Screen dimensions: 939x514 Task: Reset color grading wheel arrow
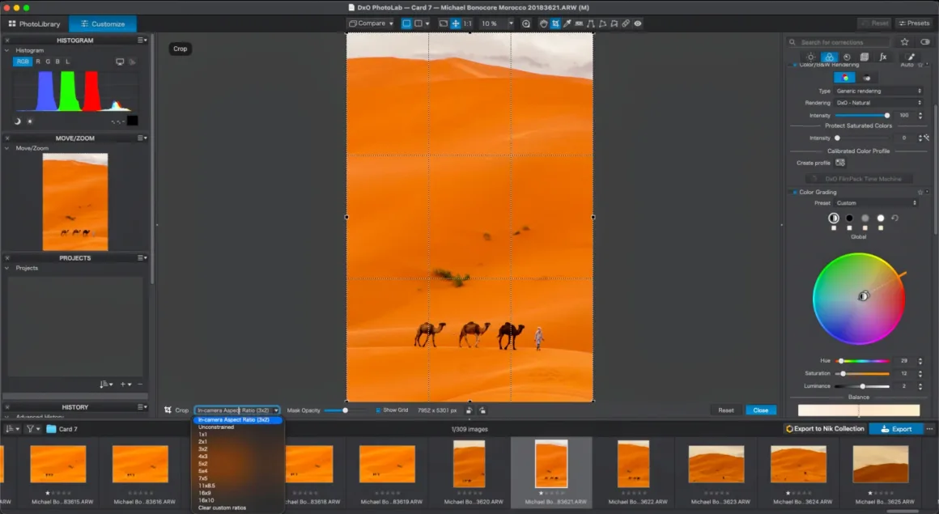(x=894, y=218)
